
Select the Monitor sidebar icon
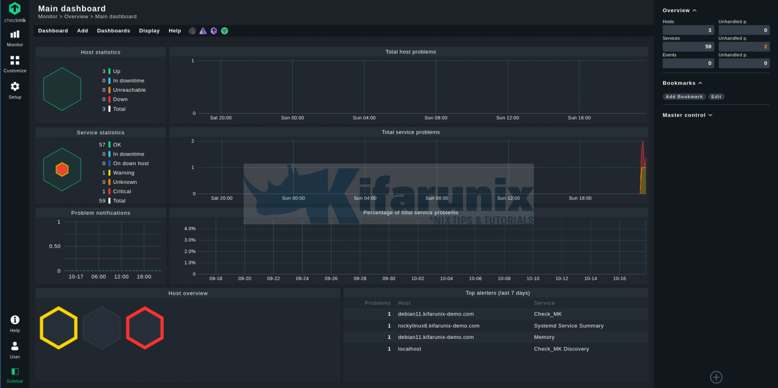pos(15,35)
